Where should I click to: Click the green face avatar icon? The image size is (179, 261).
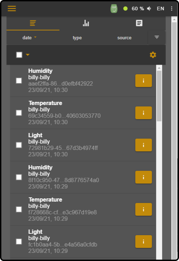tap(114, 8)
